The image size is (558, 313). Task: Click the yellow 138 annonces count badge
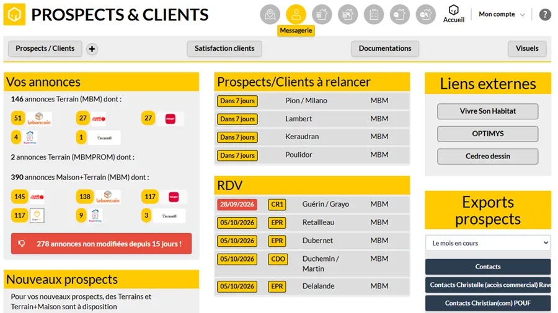coord(85,197)
